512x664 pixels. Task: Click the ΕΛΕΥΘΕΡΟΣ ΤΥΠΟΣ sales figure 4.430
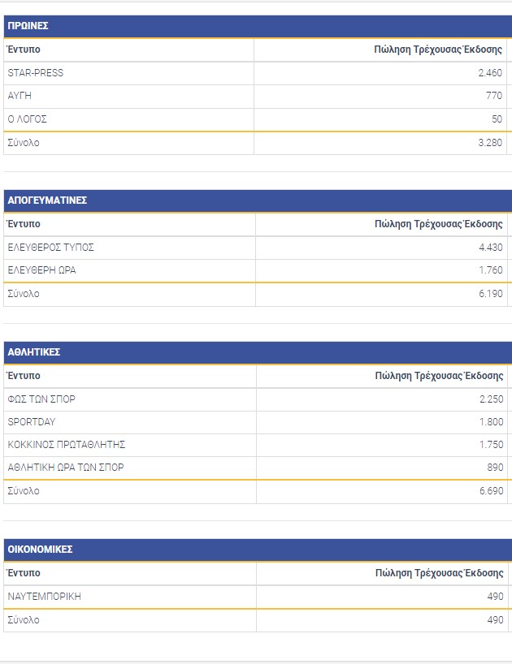490,248
